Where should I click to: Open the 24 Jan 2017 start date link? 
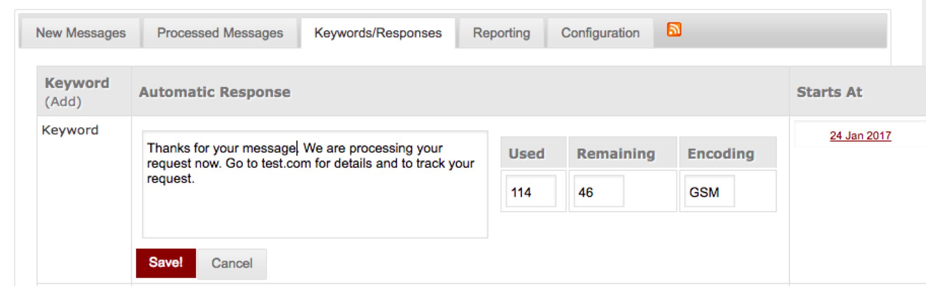860,136
